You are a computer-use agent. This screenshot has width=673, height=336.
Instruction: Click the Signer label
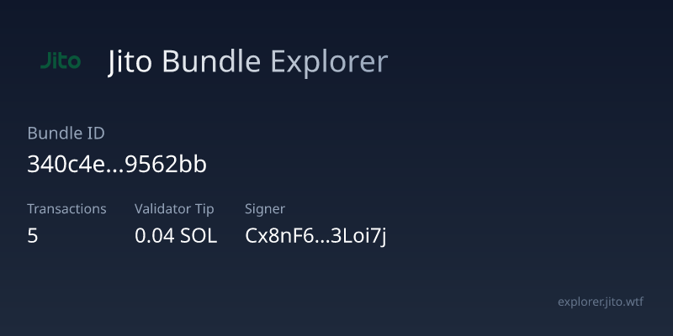coord(265,209)
